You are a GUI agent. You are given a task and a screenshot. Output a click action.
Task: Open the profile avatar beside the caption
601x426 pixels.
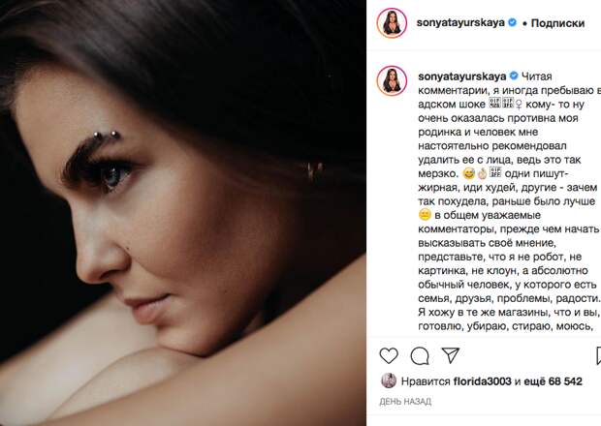[392, 80]
